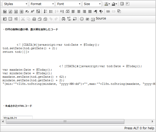Switch to Source view

pyautogui.click(x=99, y=19)
